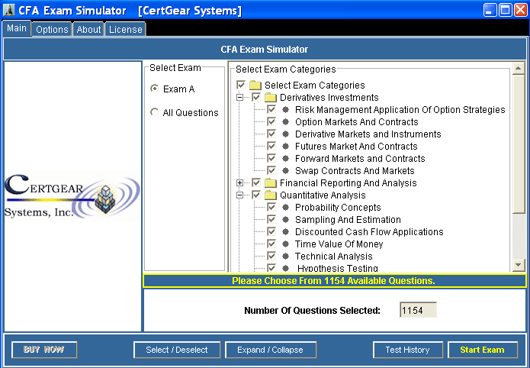530x368 pixels.
Task: Click the bullet icon beside Technical Analysis
Action: pyautogui.click(x=286, y=256)
